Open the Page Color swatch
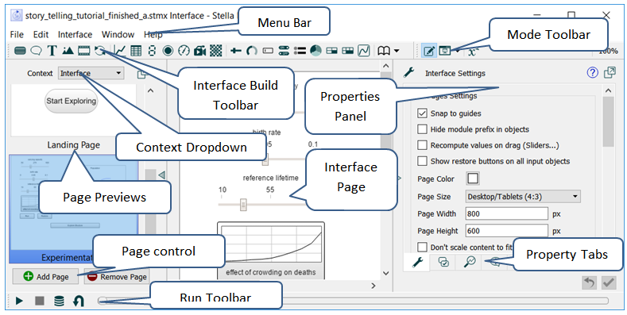The width and height of the screenshot is (627, 315). [473, 179]
